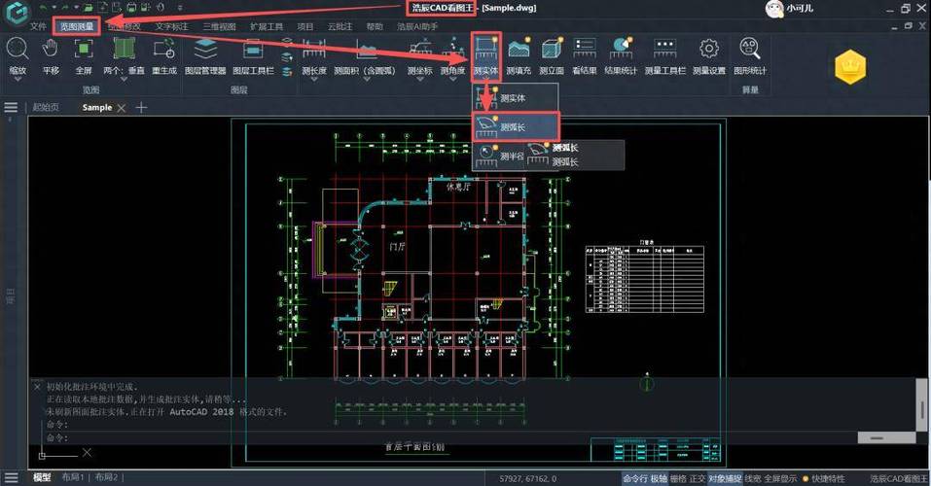Open the hamburger menu beside 起始页 tab
This screenshot has height=486, width=931.
point(11,108)
